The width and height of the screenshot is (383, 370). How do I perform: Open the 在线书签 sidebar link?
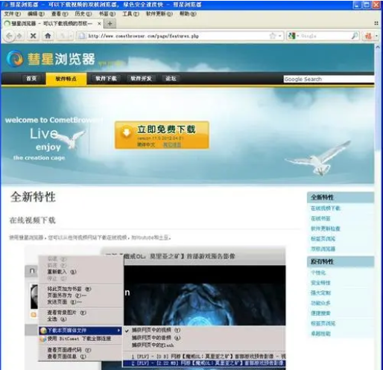[320, 218]
